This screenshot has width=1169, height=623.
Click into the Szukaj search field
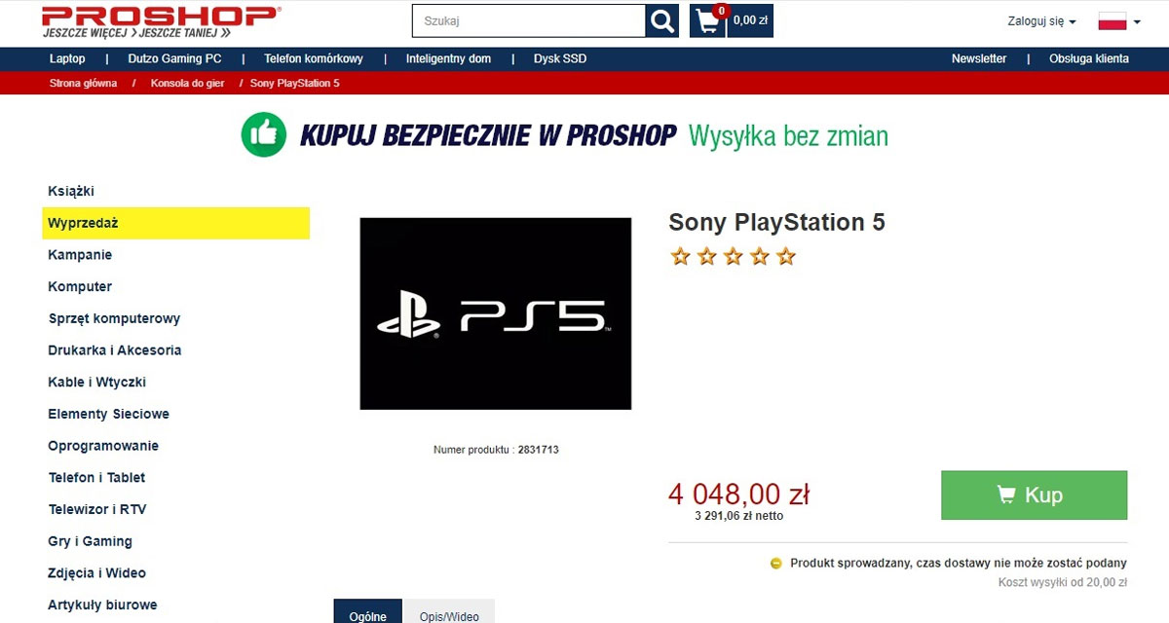(x=529, y=20)
